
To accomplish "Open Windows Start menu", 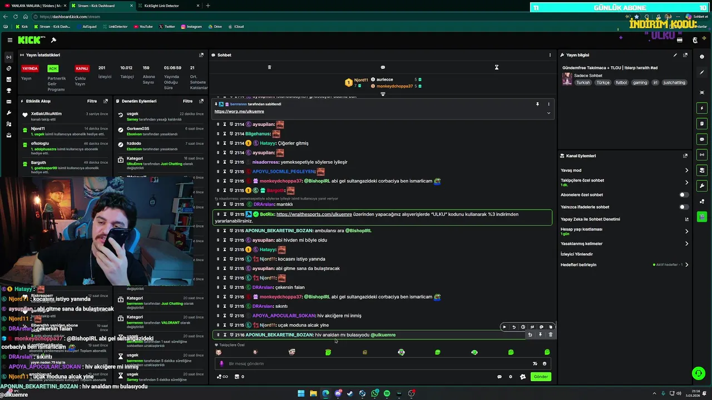I will 301,393.
